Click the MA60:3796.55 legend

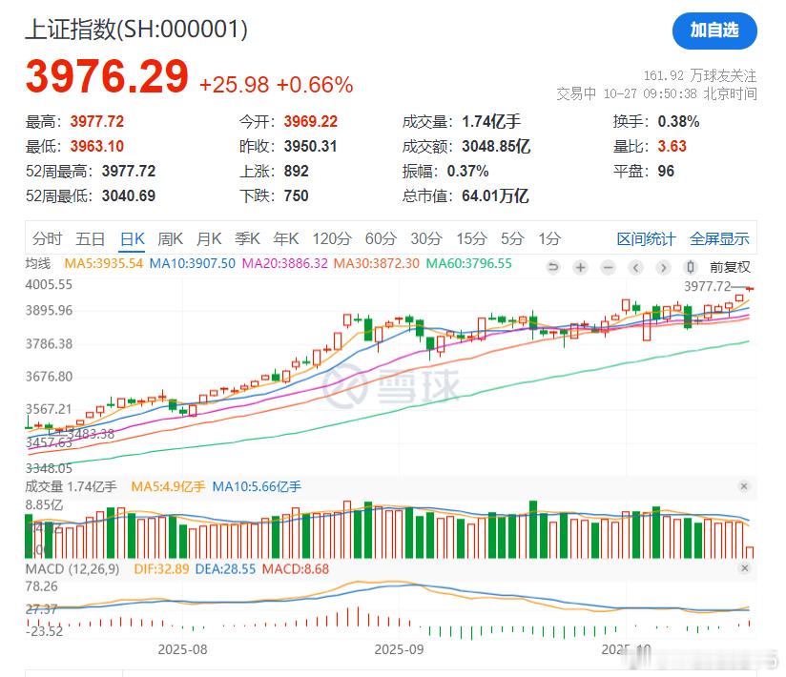pyautogui.click(x=468, y=263)
